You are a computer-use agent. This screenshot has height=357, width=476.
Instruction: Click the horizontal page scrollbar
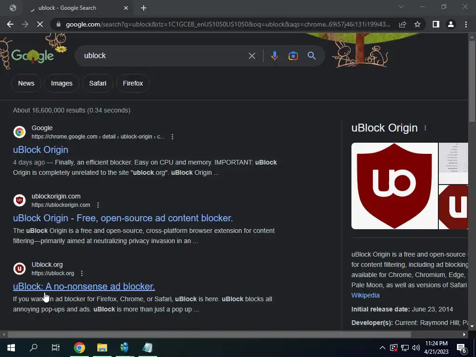coord(209,334)
